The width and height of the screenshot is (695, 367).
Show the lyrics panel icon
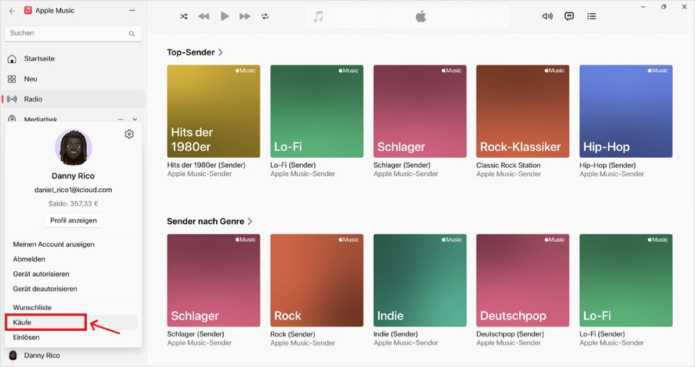tap(569, 17)
